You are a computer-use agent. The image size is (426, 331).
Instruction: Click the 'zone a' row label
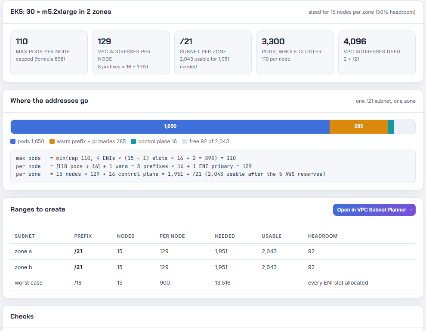pyautogui.click(x=23, y=251)
